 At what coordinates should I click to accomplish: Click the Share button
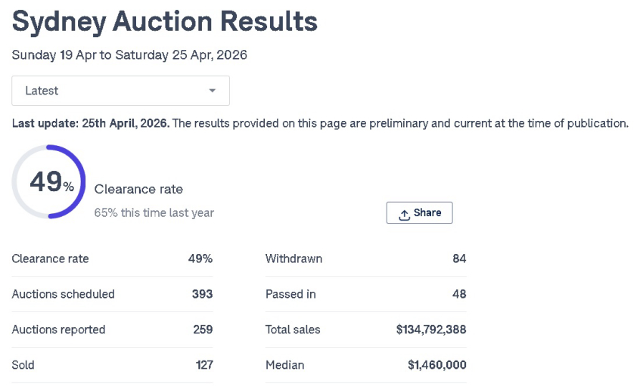419,213
